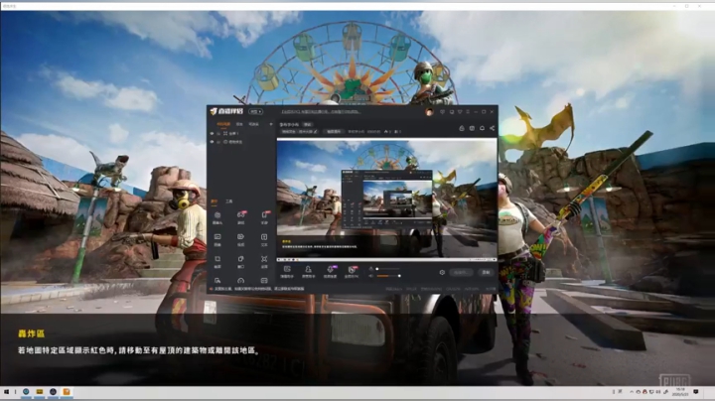The image size is (715, 401).
Task: Toggle visibility eye of the second source row
Action: click(x=212, y=142)
